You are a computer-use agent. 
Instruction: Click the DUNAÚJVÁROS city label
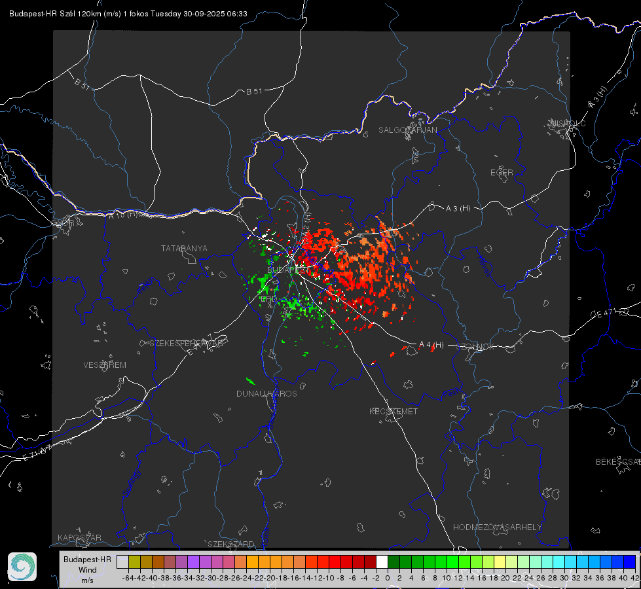266,393
